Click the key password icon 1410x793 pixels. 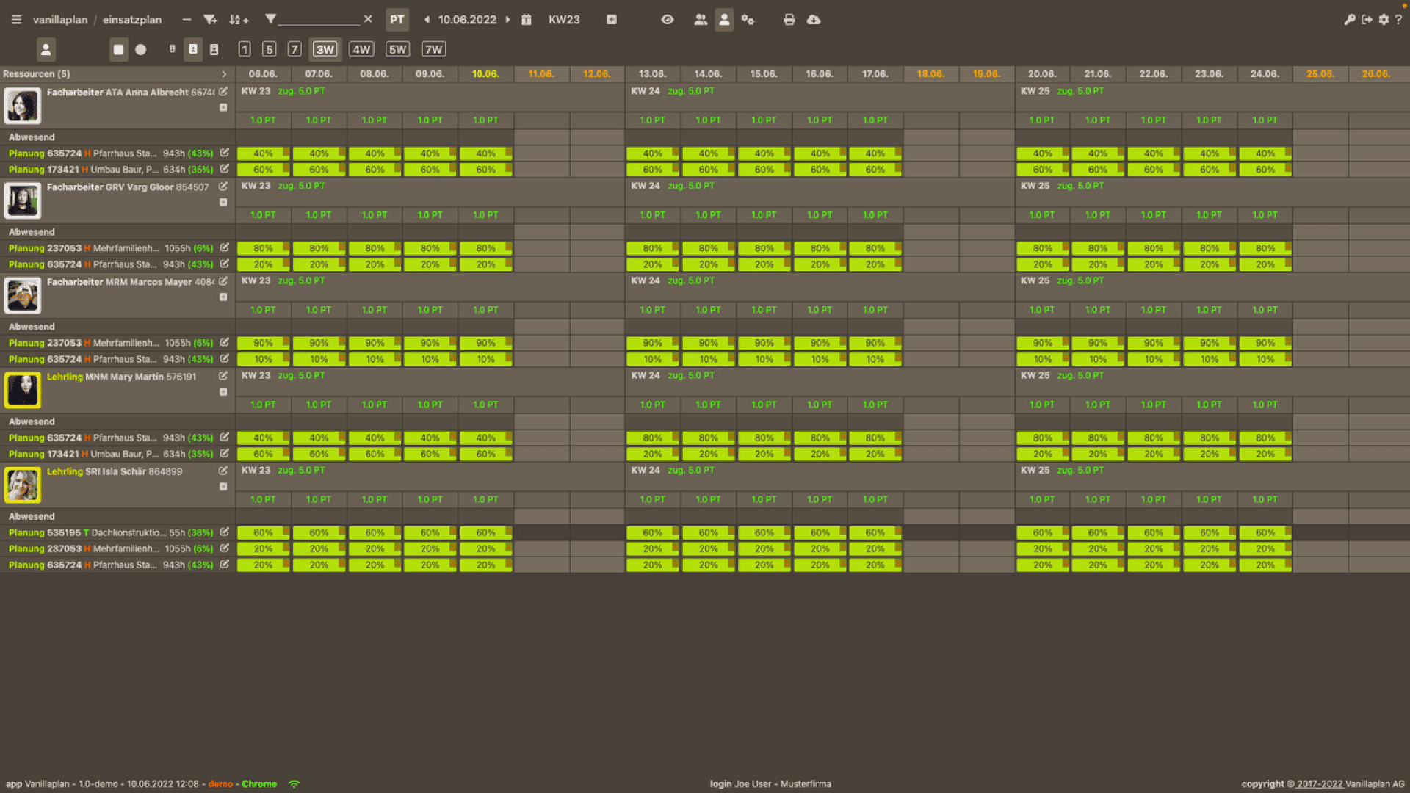click(x=1350, y=20)
